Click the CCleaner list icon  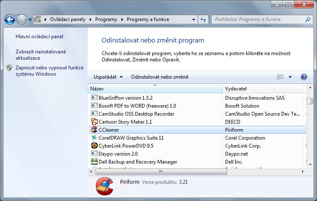click(x=94, y=130)
